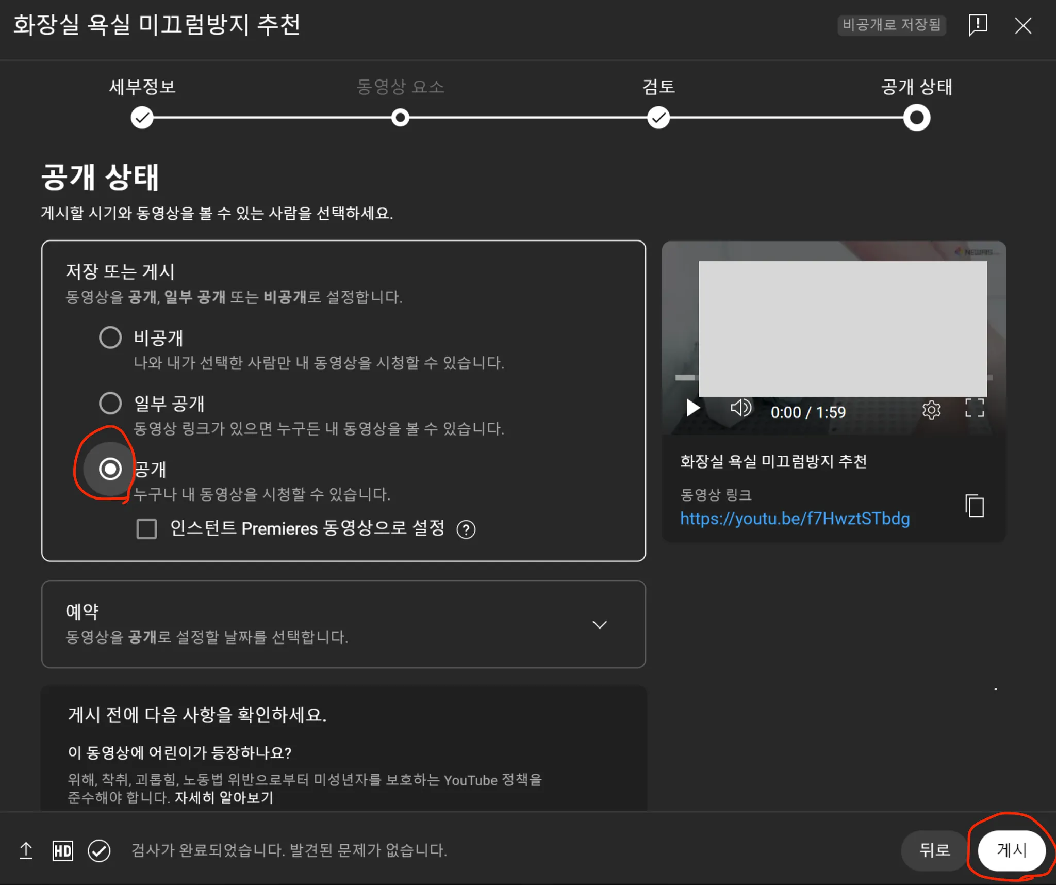The width and height of the screenshot is (1056, 885).
Task: Mute the video preview volume
Action: coord(740,408)
